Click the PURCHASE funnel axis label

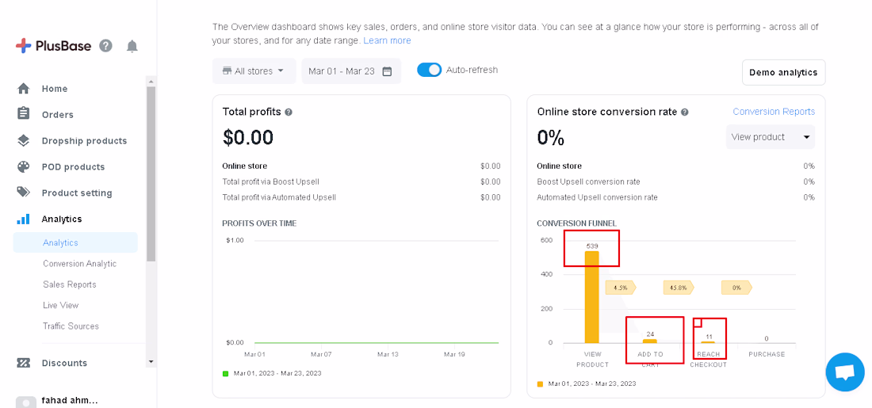pos(767,354)
